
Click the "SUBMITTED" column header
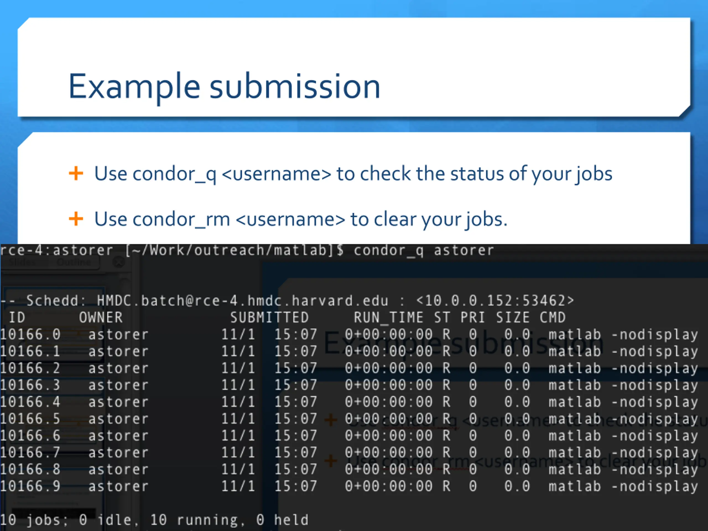[x=269, y=317]
